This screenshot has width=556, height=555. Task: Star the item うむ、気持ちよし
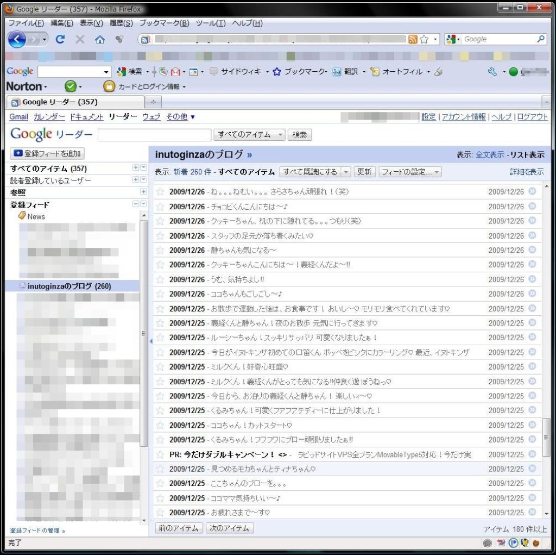[x=160, y=279]
